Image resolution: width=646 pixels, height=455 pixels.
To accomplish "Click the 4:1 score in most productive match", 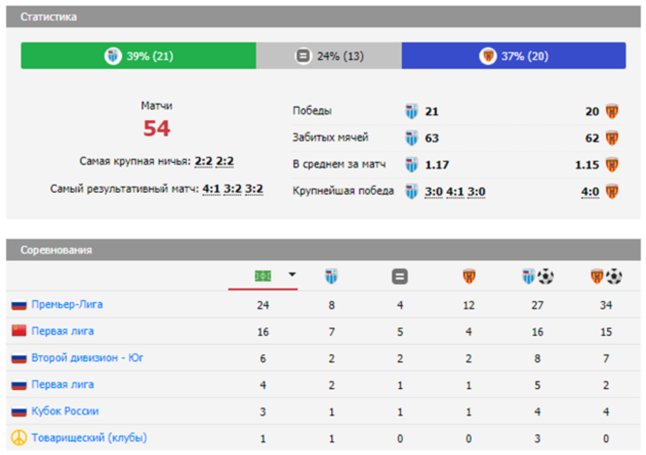I will pyautogui.click(x=211, y=189).
